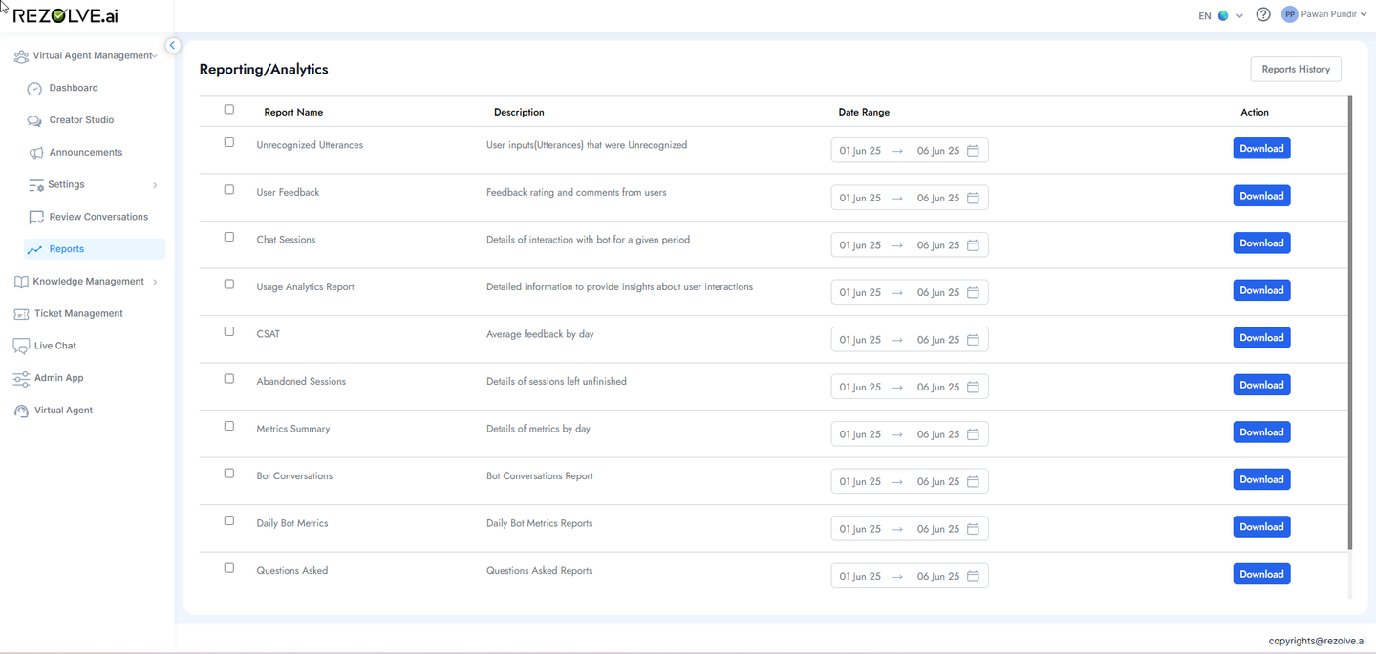Click the vertical scrollbar of reports table

1350,323
